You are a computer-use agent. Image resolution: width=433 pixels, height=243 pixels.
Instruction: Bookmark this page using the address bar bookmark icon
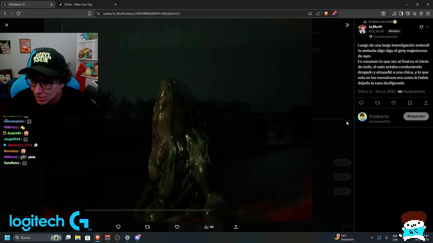[x=89, y=13]
